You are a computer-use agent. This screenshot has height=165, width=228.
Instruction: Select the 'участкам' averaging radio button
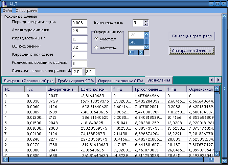point(96,39)
